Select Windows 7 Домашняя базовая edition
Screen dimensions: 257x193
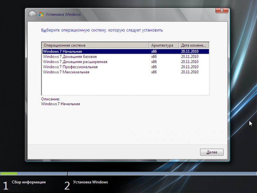[x=69, y=57]
